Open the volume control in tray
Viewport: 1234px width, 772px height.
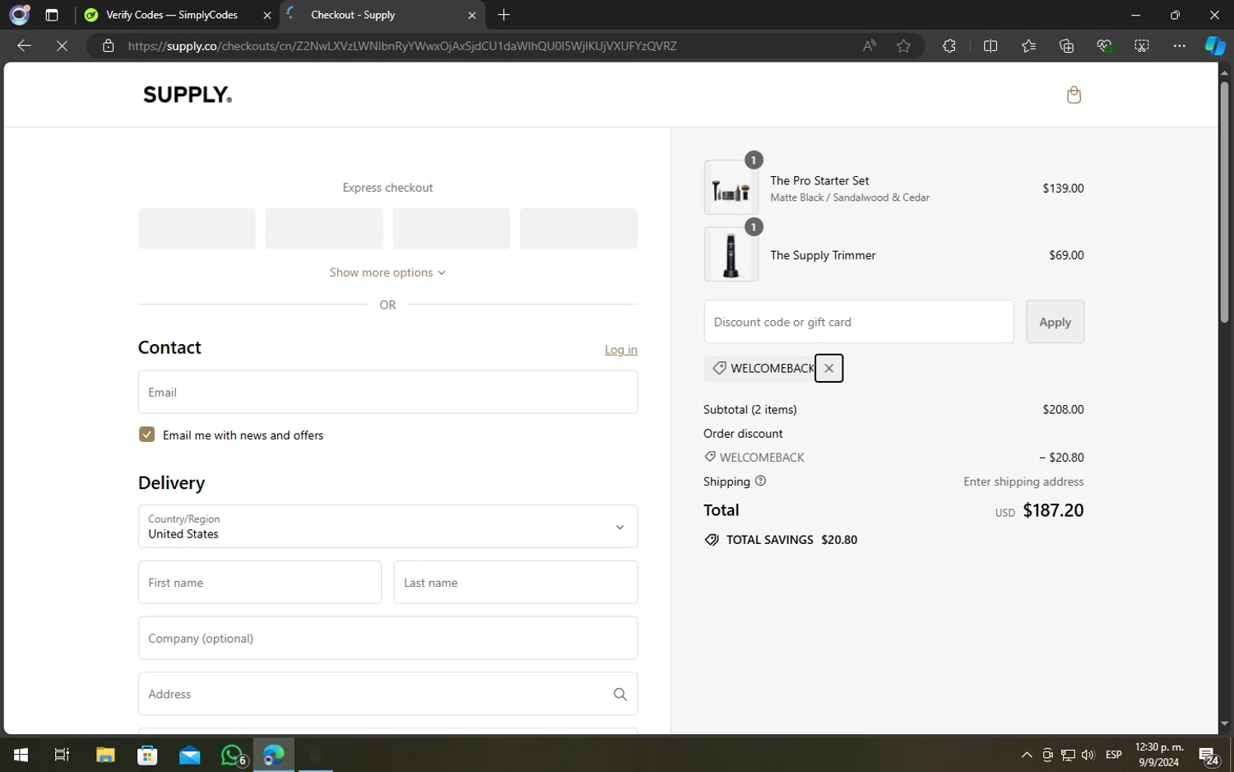[1088, 755]
